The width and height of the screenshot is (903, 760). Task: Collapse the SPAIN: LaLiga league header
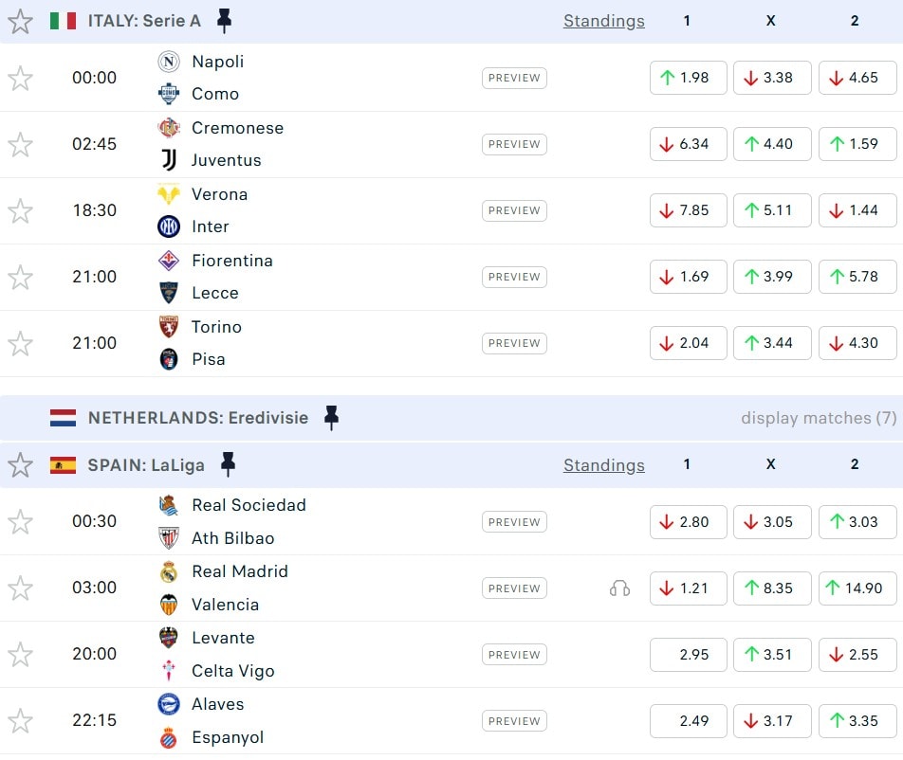click(147, 465)
